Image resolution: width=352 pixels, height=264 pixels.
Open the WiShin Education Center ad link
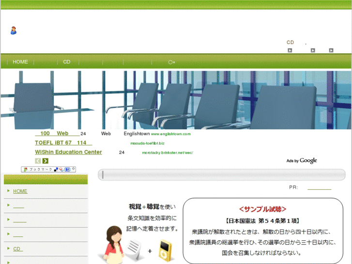[x=68, y=152]
